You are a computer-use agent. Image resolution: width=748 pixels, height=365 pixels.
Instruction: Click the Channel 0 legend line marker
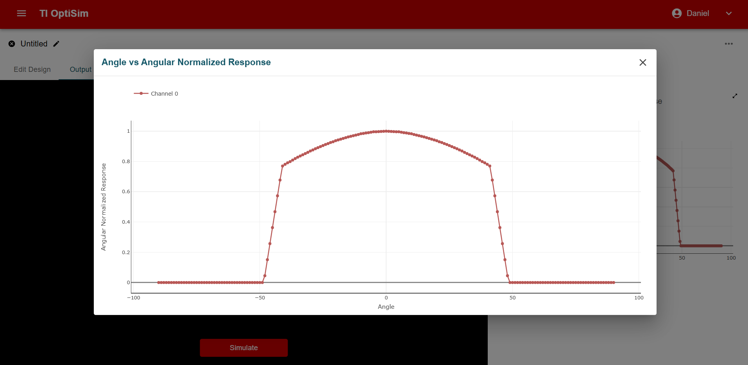click(x=141, y=94)
